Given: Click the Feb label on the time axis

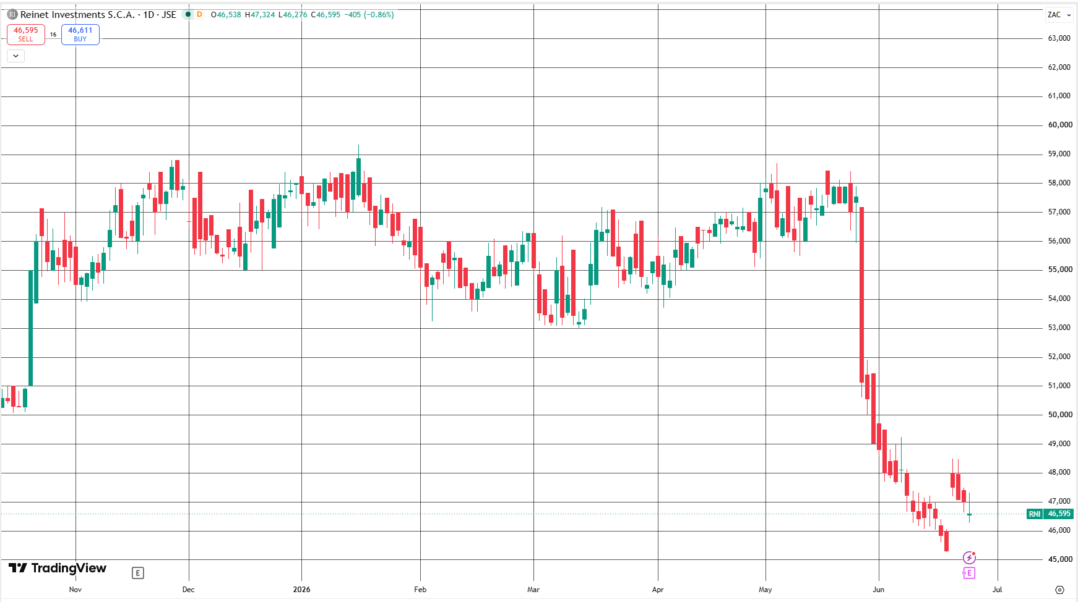Looking at the screenshot, I should pyautogui.click(x=420, y=590).
